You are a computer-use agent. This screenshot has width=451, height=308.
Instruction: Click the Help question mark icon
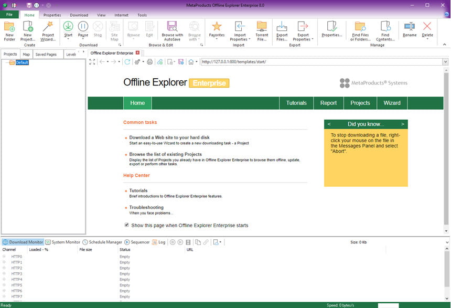[x=447, y=14]
